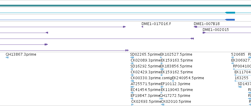Select the 163255 feature label
The width and height of the screenshot is (251, 106).
point(242,78)
